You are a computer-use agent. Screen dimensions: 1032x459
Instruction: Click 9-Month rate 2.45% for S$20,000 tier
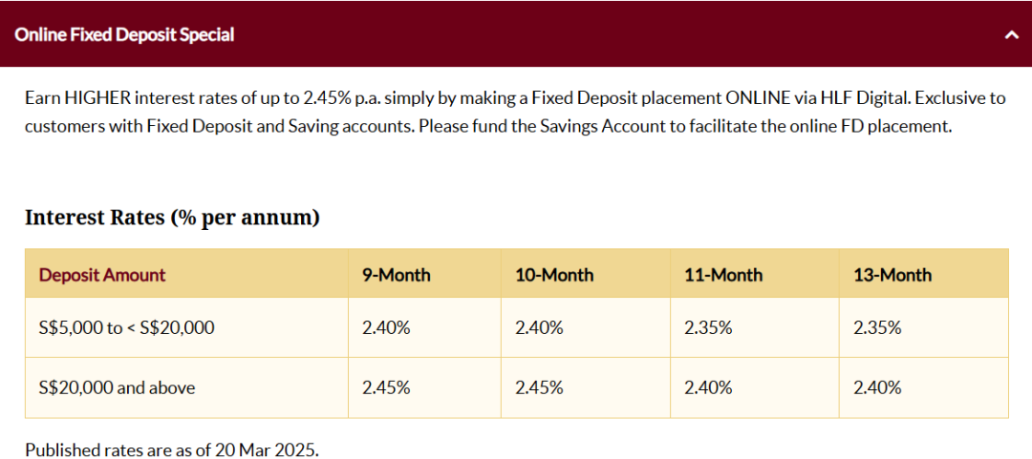[x=386, y=388]
